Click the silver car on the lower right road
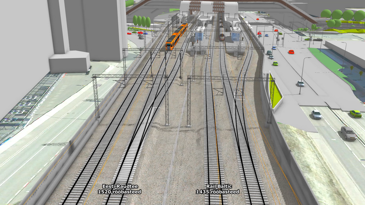 point(316,114)
